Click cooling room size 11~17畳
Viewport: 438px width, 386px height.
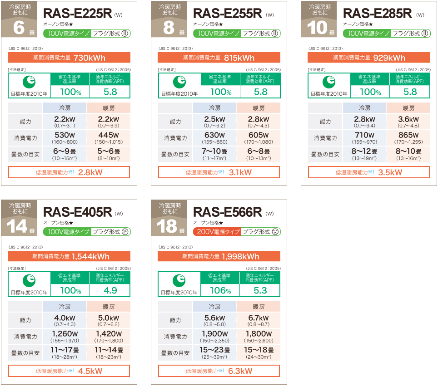click(65, 350)
